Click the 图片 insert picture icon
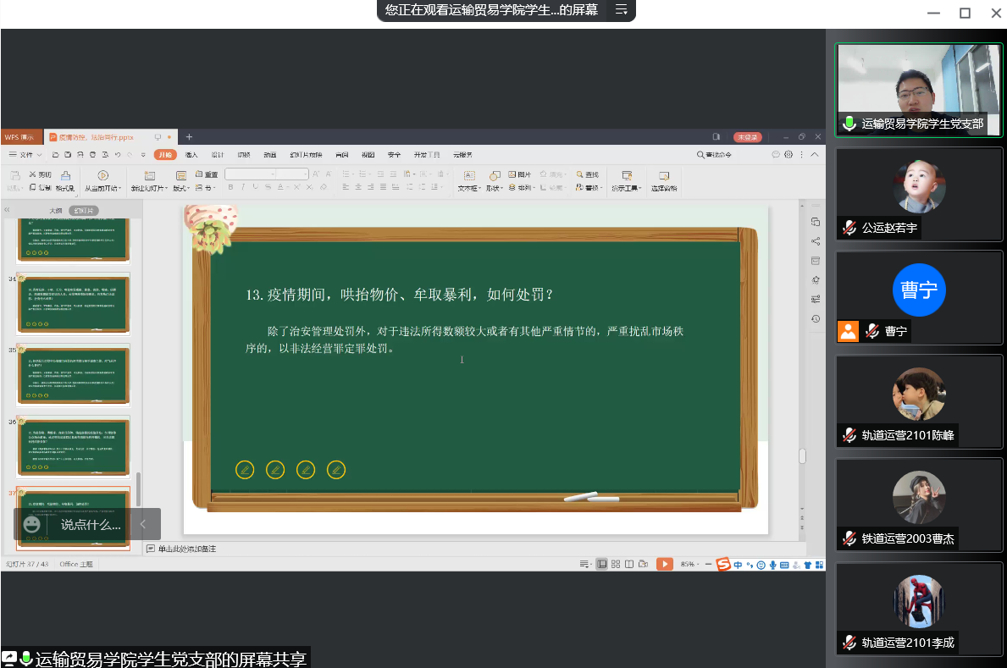Viewport: 1007px width, 668px height. (x=520, y=174)
